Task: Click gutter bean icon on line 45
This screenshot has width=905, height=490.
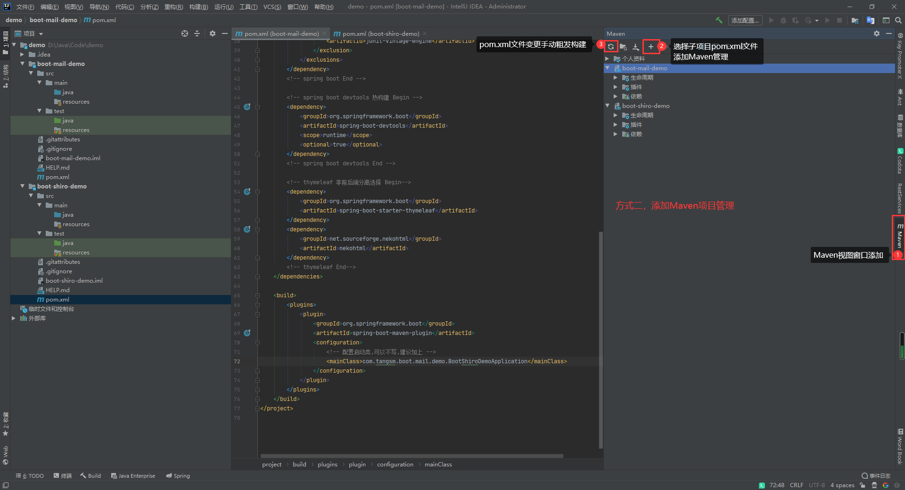Action: click(247, 107)
